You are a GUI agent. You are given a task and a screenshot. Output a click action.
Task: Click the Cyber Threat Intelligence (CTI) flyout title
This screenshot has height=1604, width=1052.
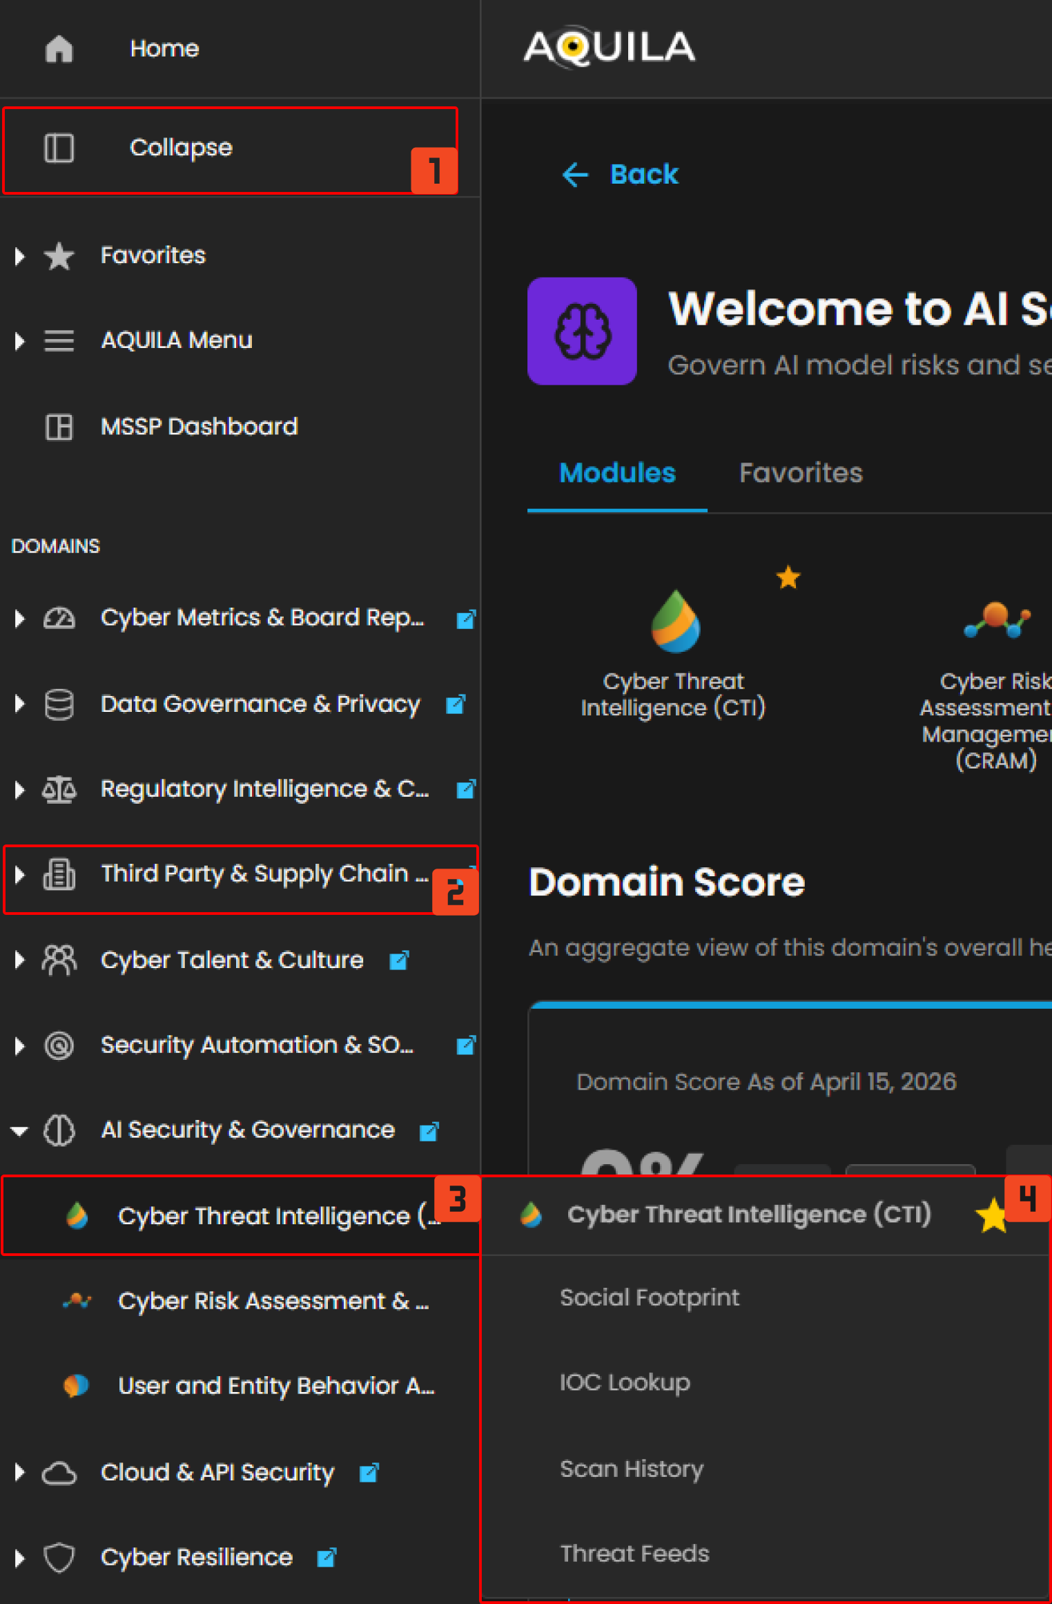749,1215
